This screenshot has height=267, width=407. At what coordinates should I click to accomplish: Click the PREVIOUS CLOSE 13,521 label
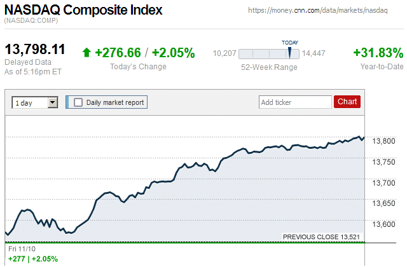[x=321, y=237]
